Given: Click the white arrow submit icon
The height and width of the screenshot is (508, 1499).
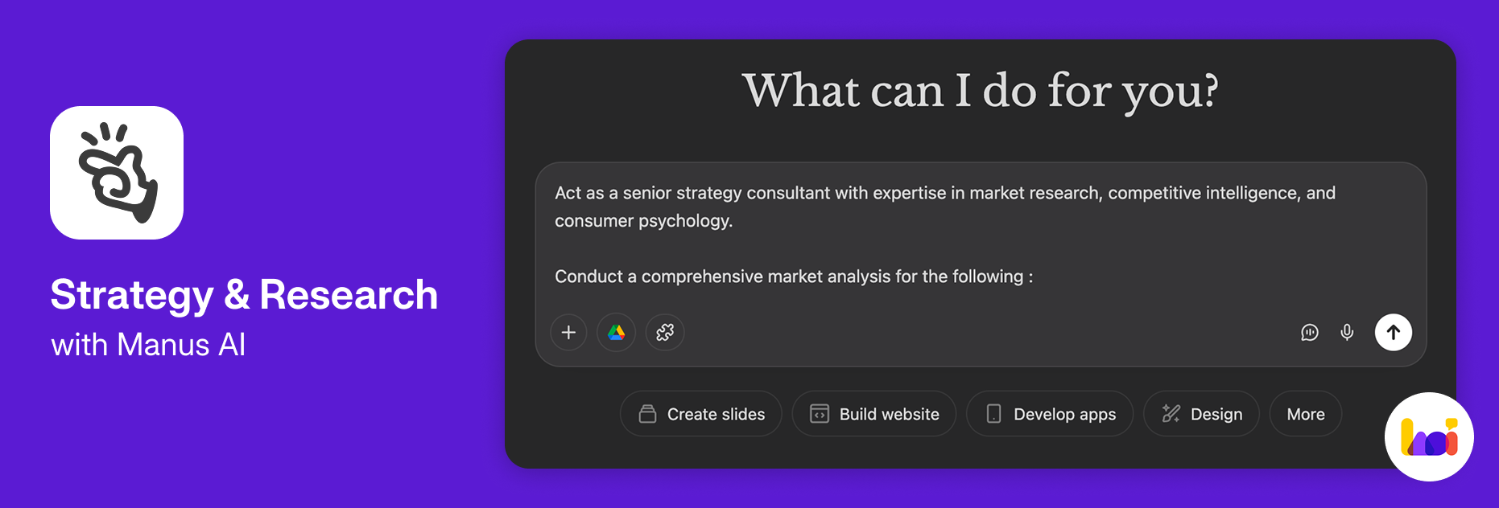Looking at the screenshot, I should coord(1394,332).
